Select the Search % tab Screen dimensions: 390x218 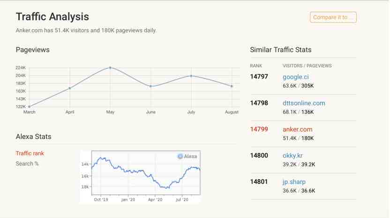click(27, 164)
